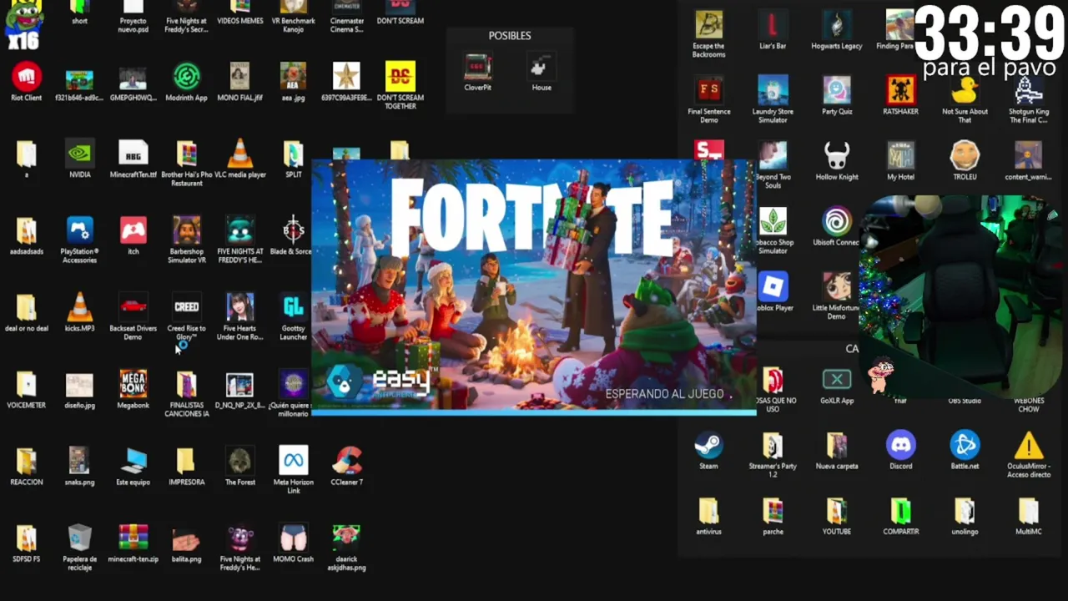Screen dimensions: 1068x601
Task: Launch The Forest game shortcut
Action: [239, 462]
